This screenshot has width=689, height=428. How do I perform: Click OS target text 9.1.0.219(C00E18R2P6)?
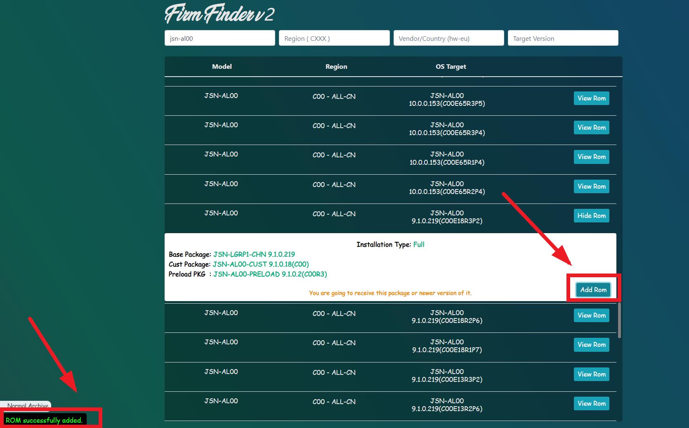click(447, 320)
